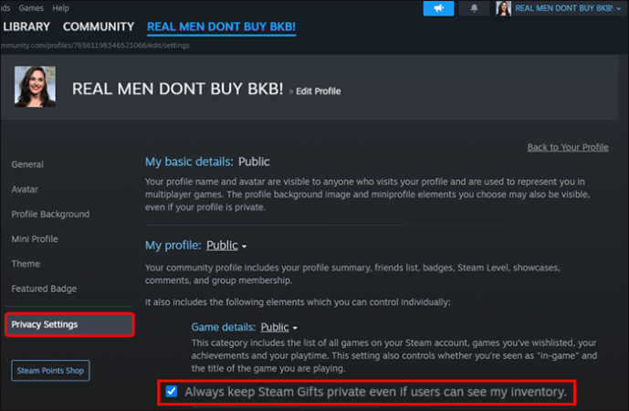Click the small avatar in top bar
The height and width of the screenshot is (411, 629).
(x=503, y=8)
